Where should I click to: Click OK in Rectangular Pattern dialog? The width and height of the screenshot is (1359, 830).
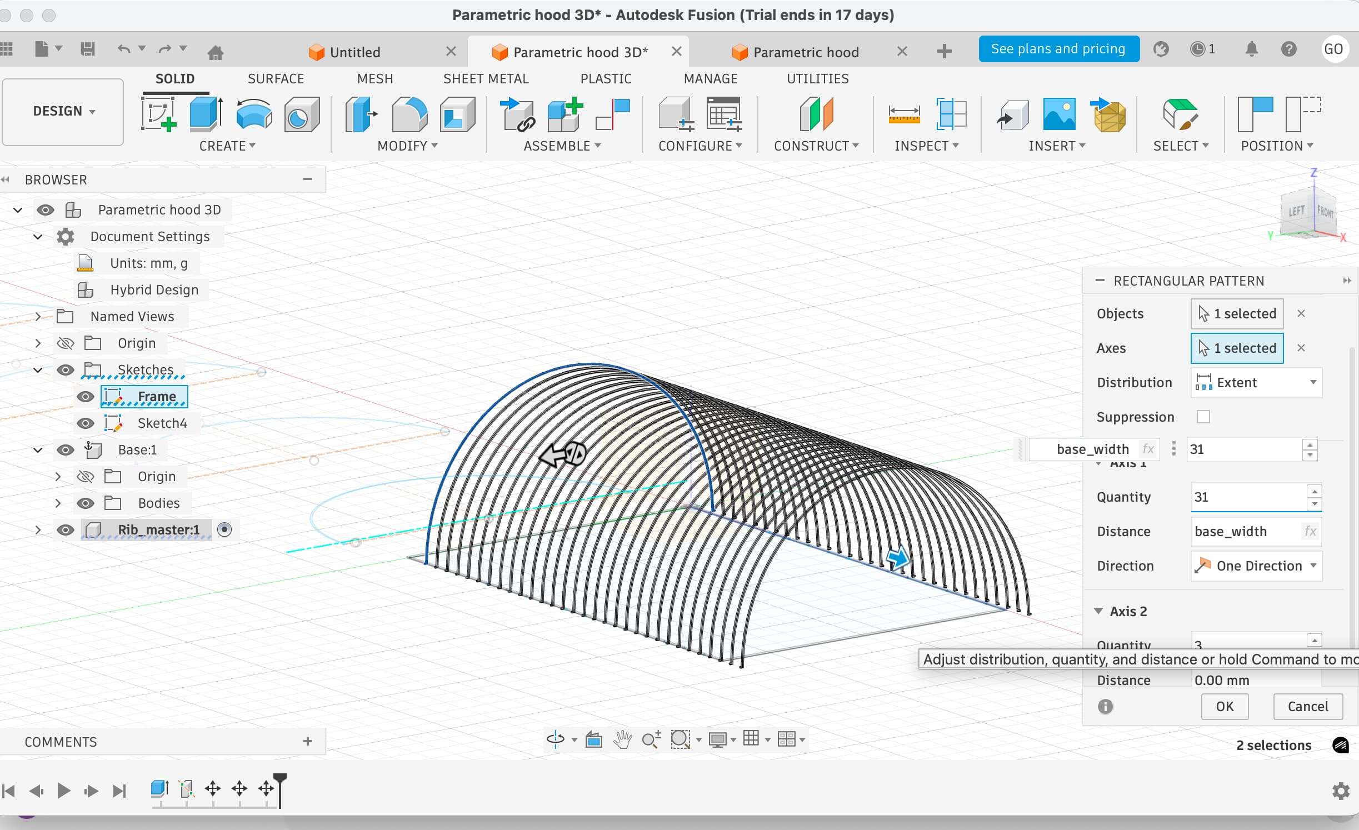(x=1224, y=706)
